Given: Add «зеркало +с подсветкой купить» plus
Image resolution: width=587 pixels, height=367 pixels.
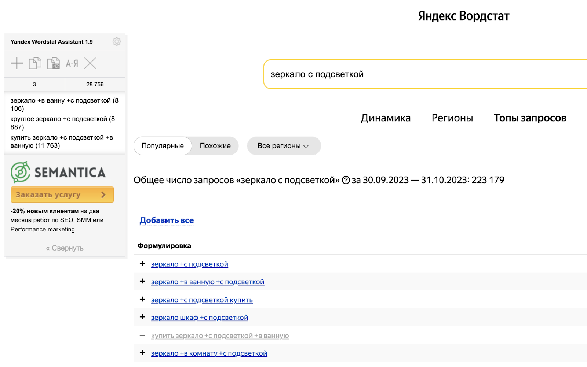Looking at the screenshot, I should [x=142, y=299].
